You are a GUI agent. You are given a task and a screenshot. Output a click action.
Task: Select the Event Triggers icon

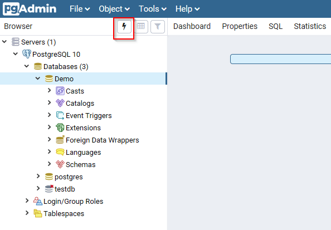pos(60,115)
